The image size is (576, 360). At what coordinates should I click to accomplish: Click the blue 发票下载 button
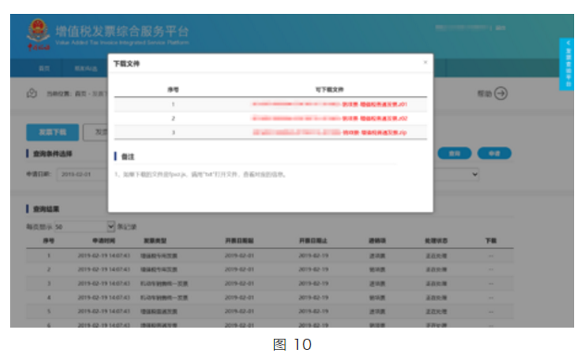pos(53,132)
